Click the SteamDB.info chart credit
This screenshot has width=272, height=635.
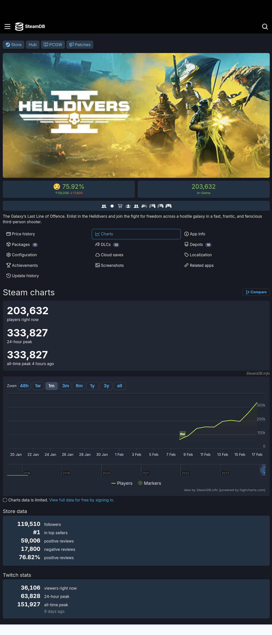point(258,373)
